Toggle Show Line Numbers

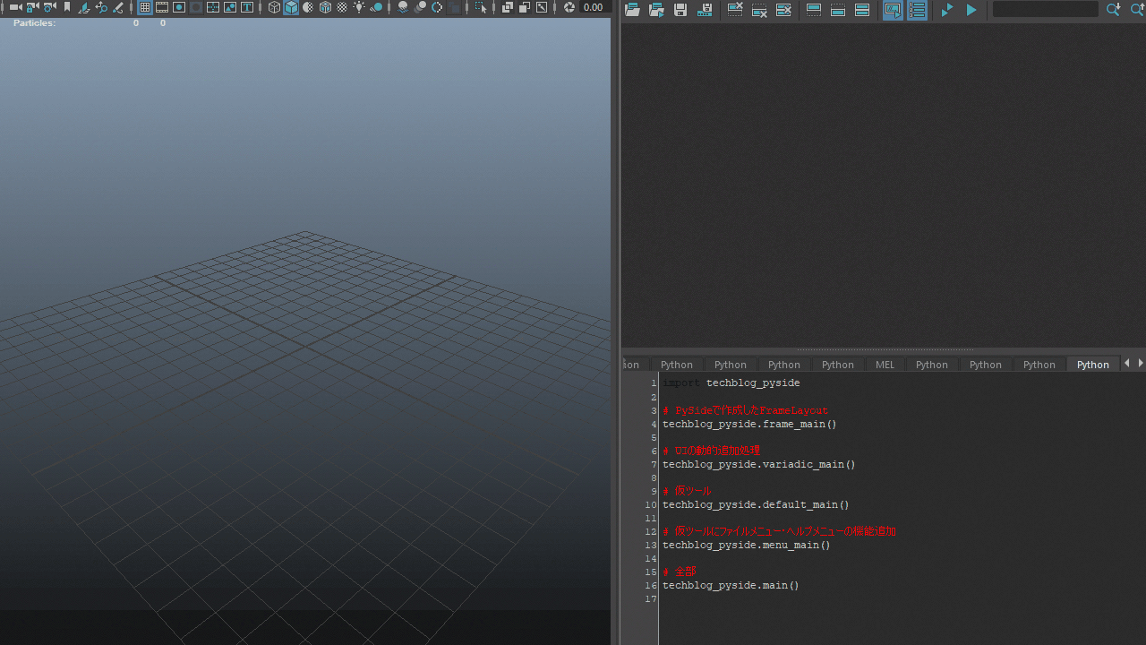[917, 10]
